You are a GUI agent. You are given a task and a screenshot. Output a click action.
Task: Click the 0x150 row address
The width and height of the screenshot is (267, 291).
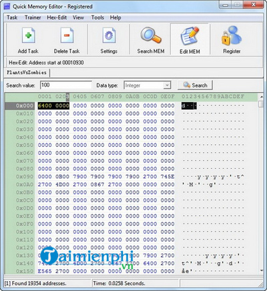25,271
